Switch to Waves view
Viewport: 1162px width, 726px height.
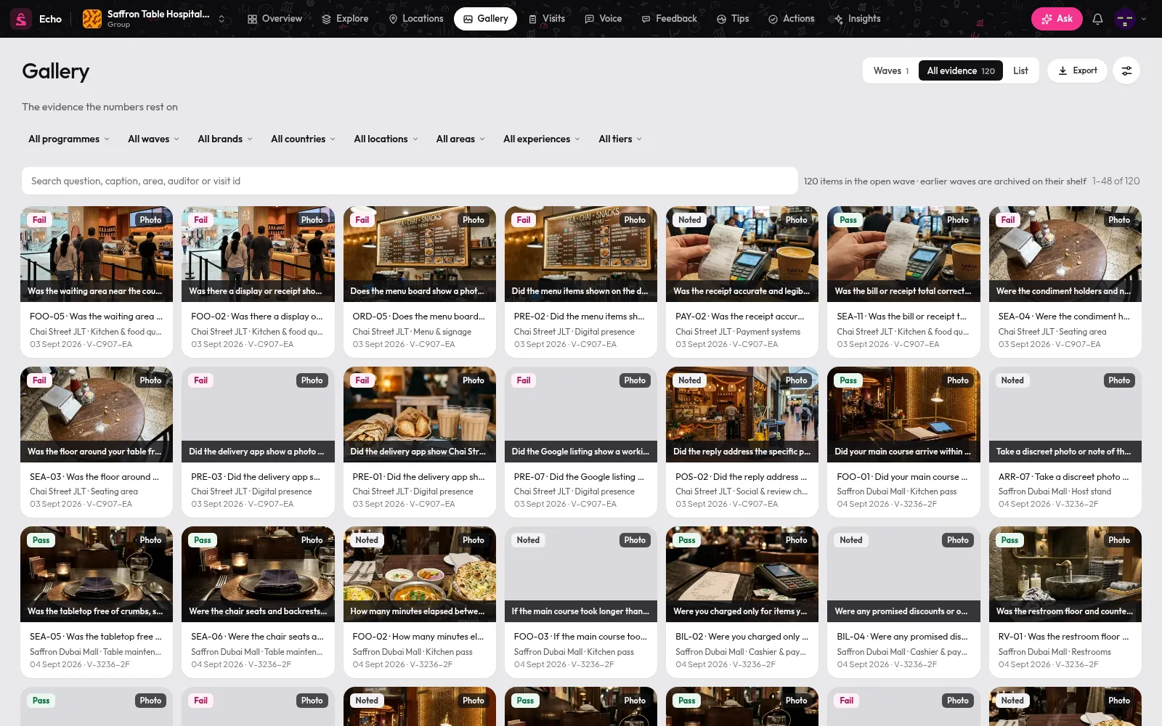(890, 70)
